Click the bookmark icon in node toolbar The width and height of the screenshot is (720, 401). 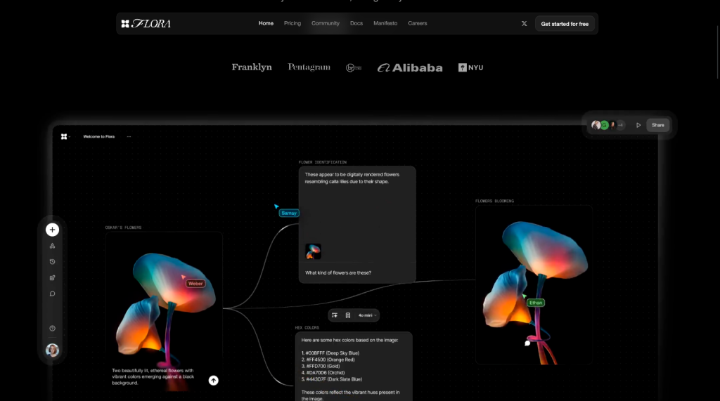click(347, 315)
